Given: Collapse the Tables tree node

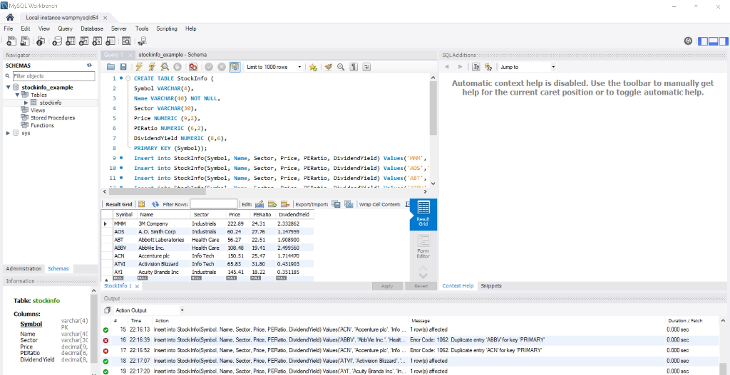Looking at the screenshot, I should click(17, 95).
